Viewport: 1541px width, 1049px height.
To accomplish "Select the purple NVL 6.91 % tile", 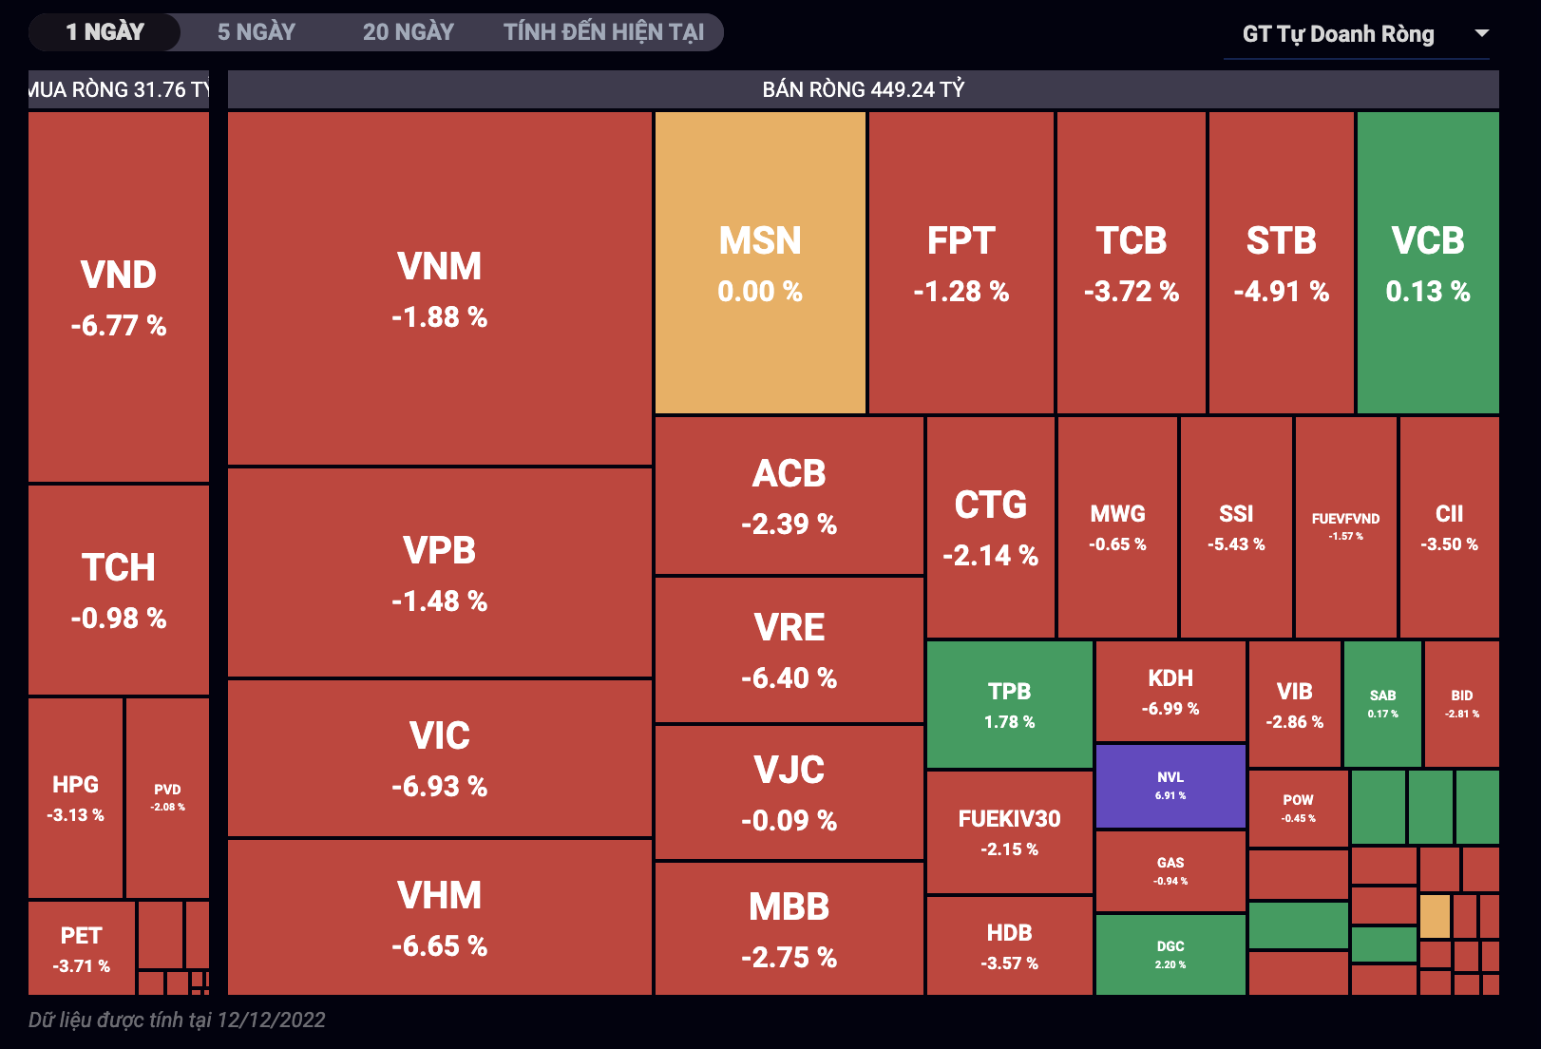I will click(1170, 786).
